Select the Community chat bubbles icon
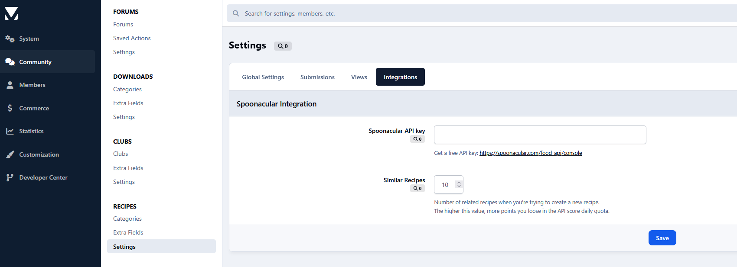Screen dimensions: 737x267 pyautogui.click(x=10, y=62)
